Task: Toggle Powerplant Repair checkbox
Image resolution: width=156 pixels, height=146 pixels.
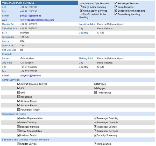Action: click(18, 109)
